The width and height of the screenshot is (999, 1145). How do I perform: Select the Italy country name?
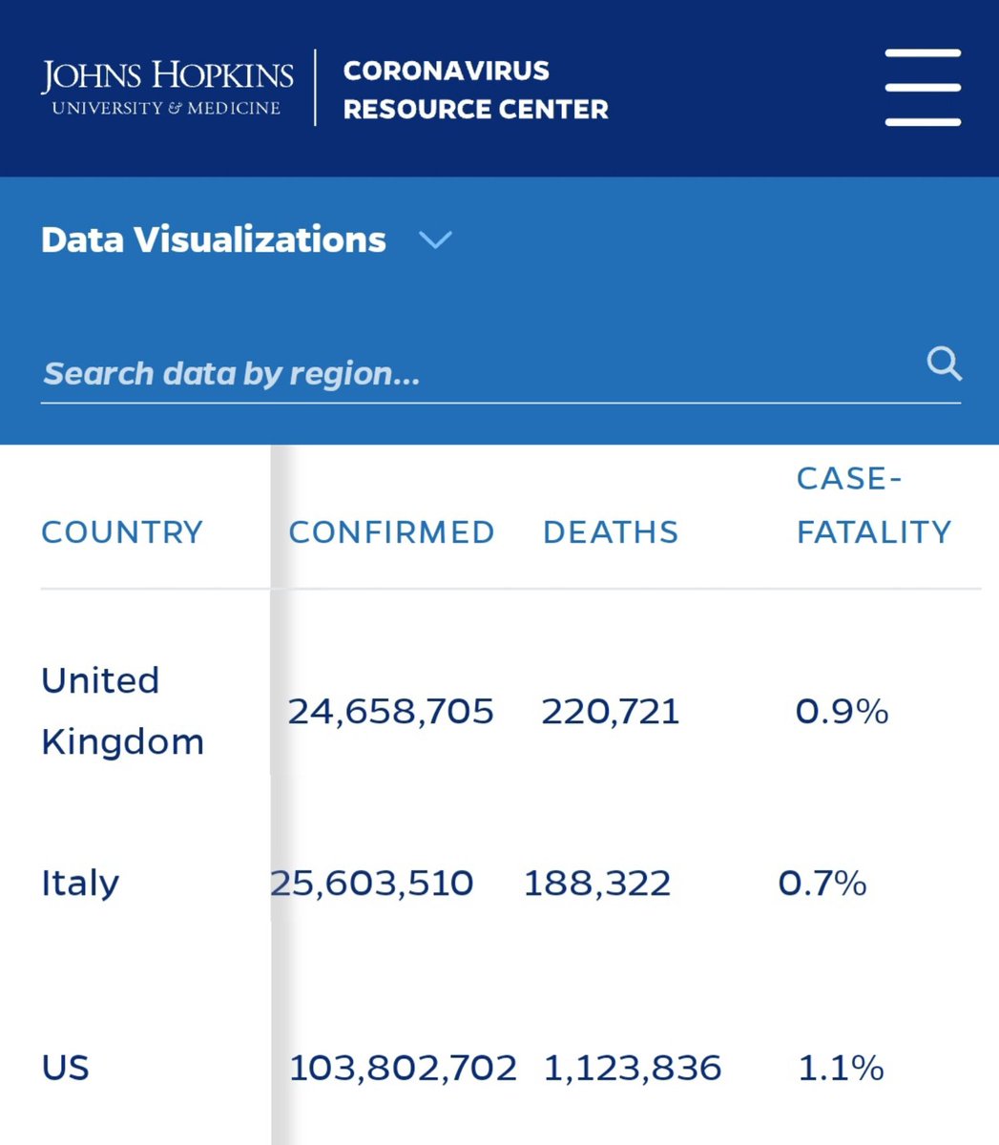point(80,883)
